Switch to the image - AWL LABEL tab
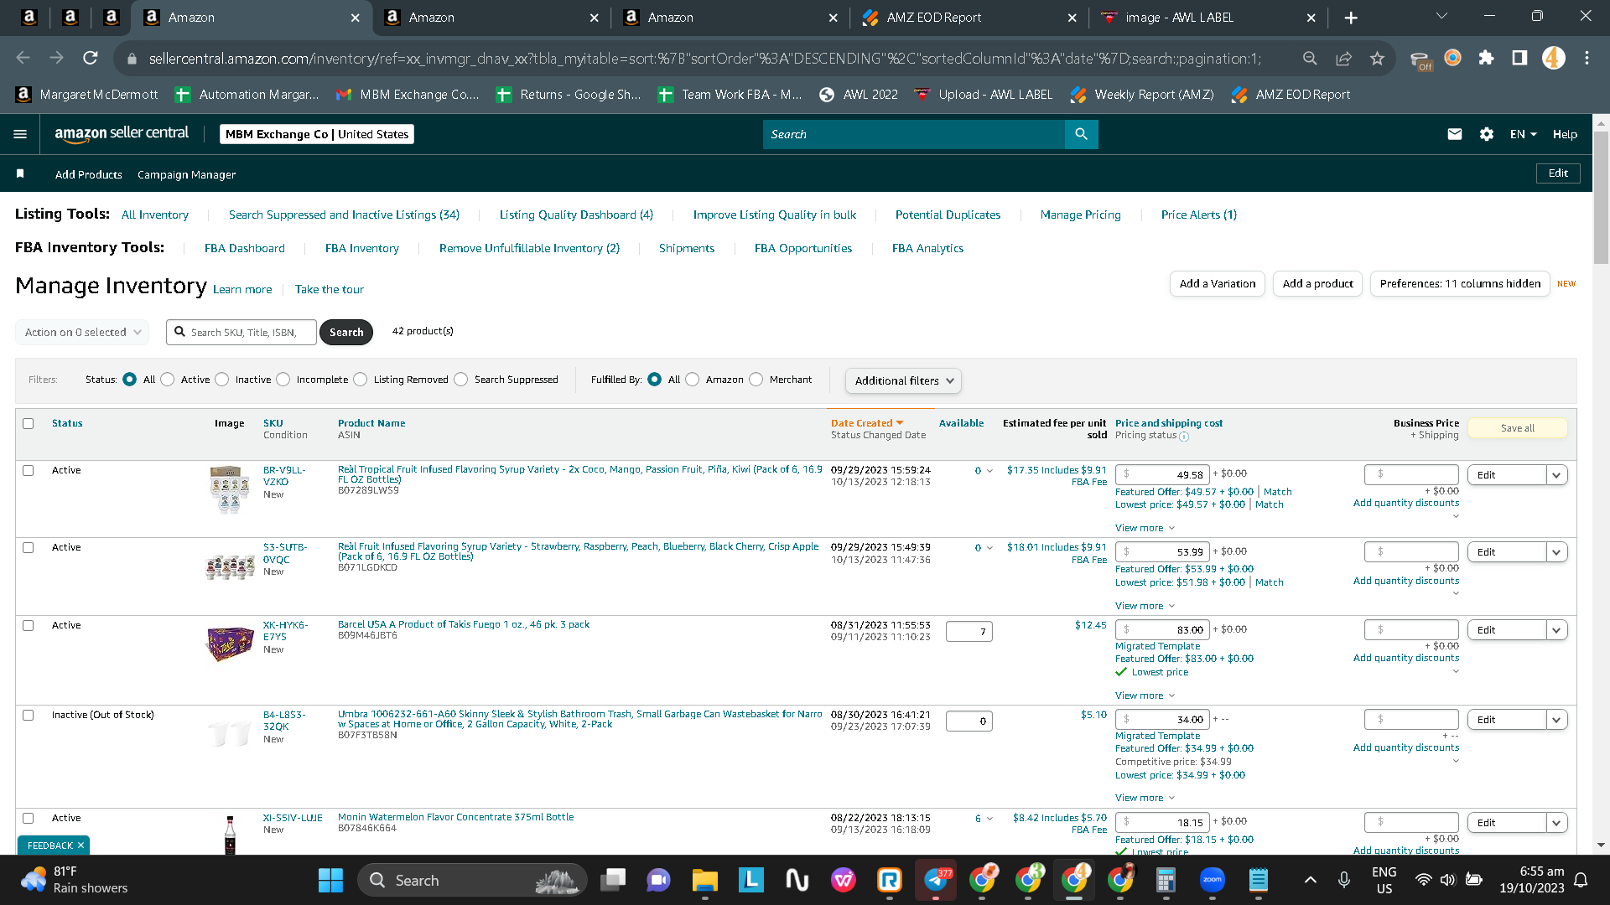Screen dimensions: 1610x905 pos(1208,18)
